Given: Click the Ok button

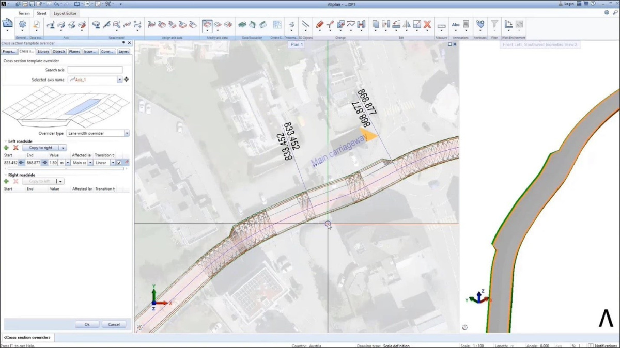Looking at the screenshot, I should coord(87,324).
